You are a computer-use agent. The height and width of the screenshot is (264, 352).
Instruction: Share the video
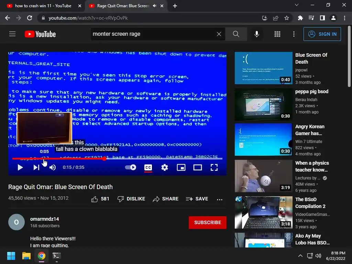[166, 199]
